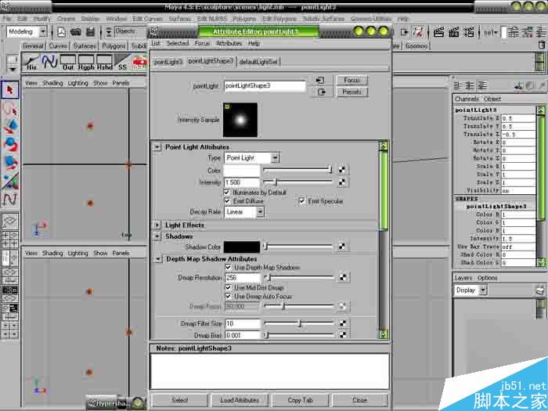The height and width of the screenshot is (411, 548).
Task: Click the Render current frame clapper icon
Action: tap(439, 32)
